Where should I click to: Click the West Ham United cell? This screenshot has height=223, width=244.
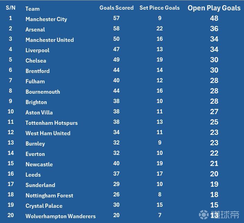click(x=48, y=133)
